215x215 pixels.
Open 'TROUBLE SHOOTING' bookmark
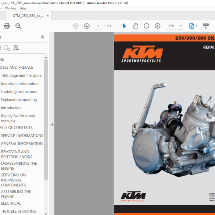tap(18, 211)
